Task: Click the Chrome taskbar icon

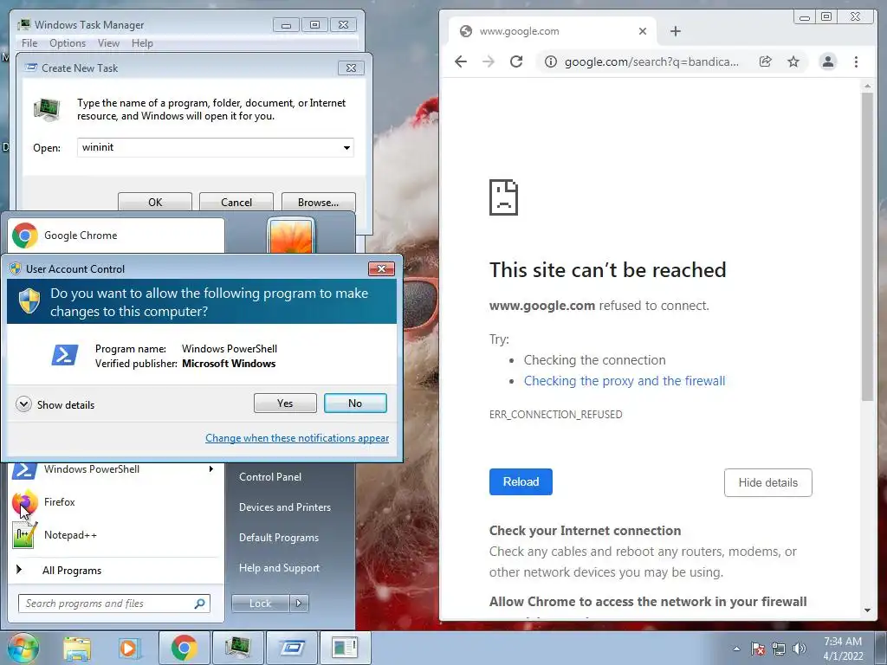Action: (x=184, y=648)
